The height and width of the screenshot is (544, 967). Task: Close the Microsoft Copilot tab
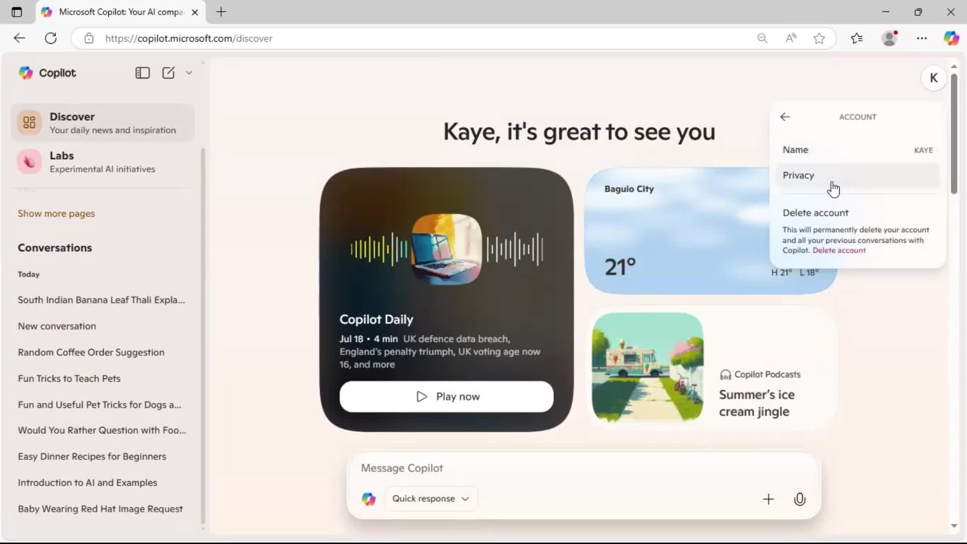(x=195, y=12)
